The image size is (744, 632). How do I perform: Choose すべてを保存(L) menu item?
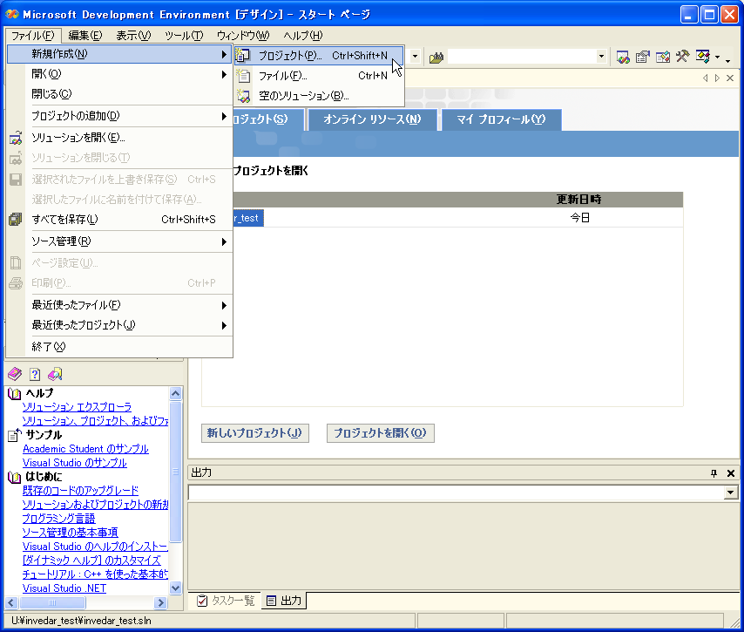point(119,220)
